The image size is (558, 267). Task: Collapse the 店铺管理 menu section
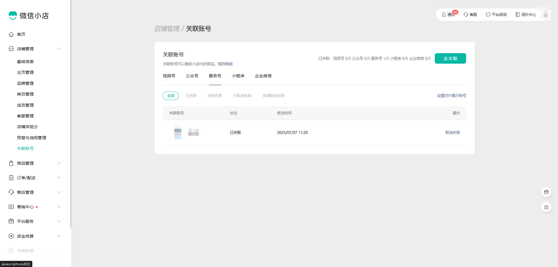[59, 49]
